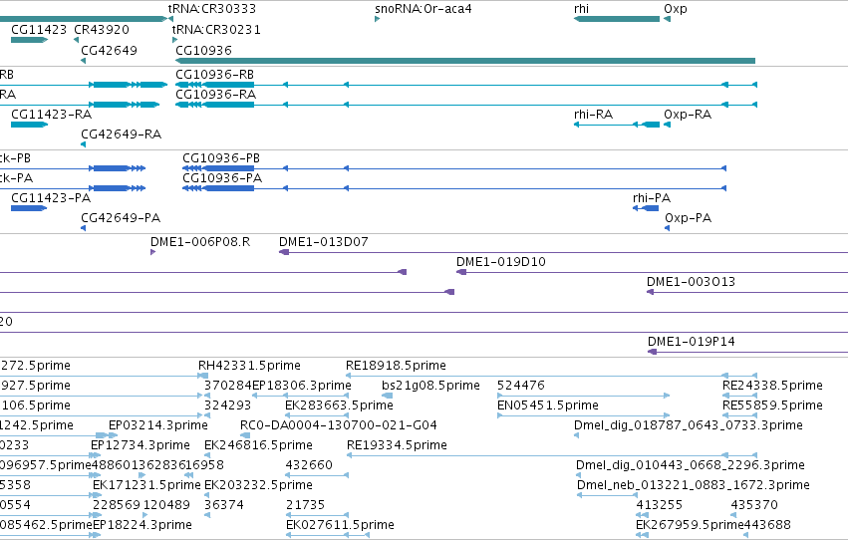Click the EK171231.5prime EST label

(146, 485)
